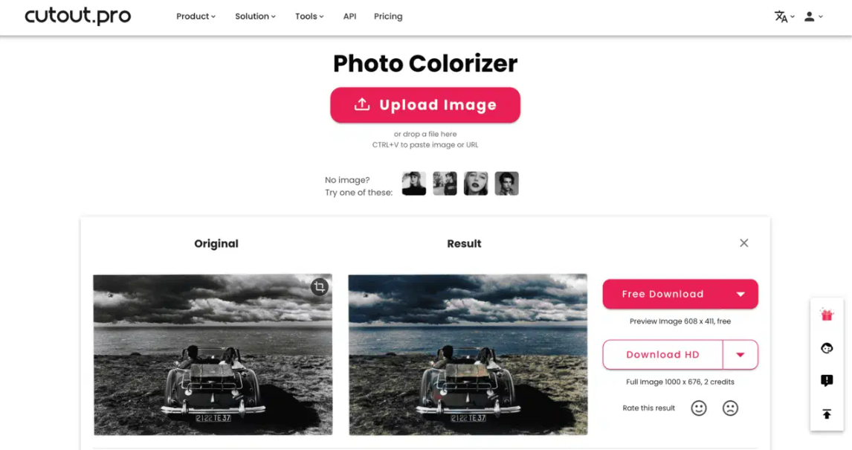
Task: Rate result with the sad face
Action: click(730, 408)
